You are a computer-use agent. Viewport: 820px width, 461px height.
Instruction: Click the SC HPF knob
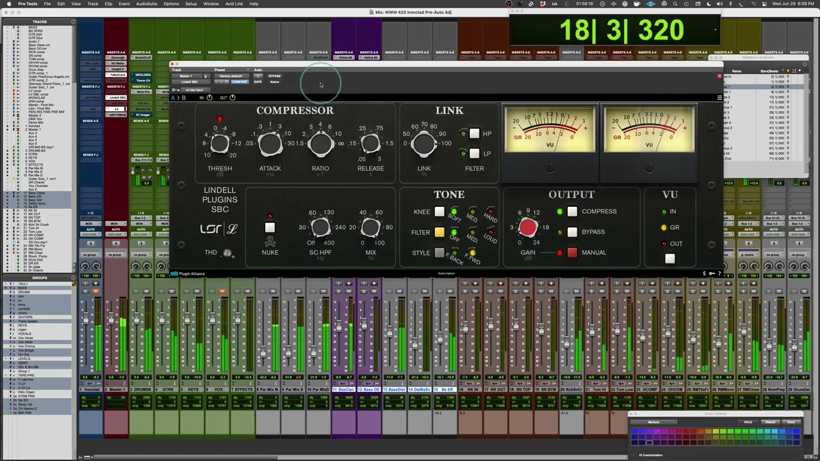[320, 227]
